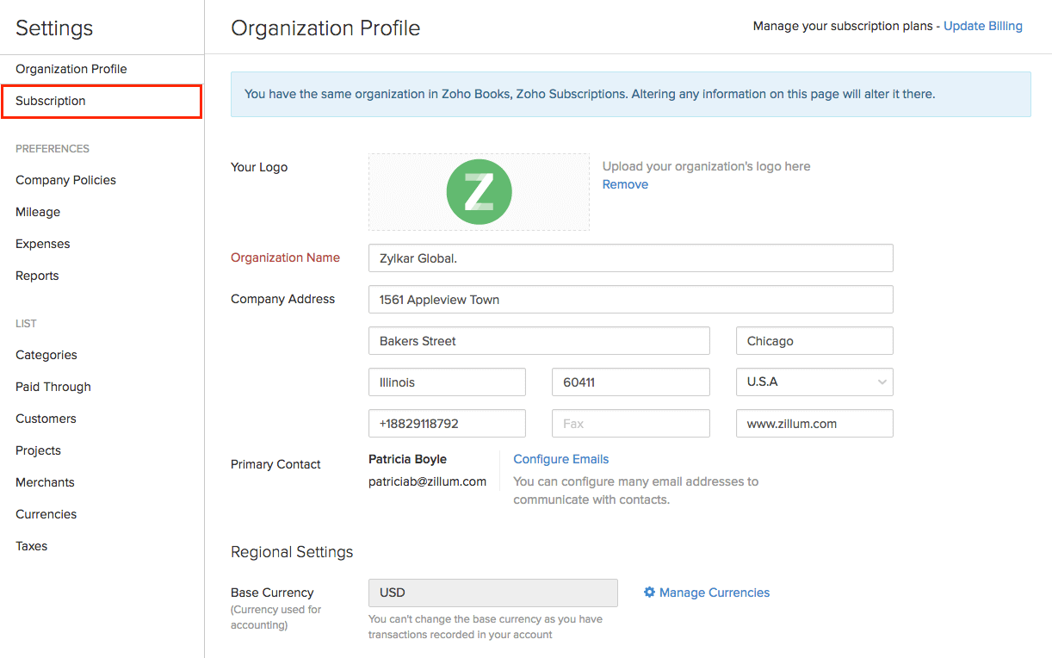This screenshot has height=658, width=1052.
Task: Open Company Policies preferences
Action: [x=65, y=180]
